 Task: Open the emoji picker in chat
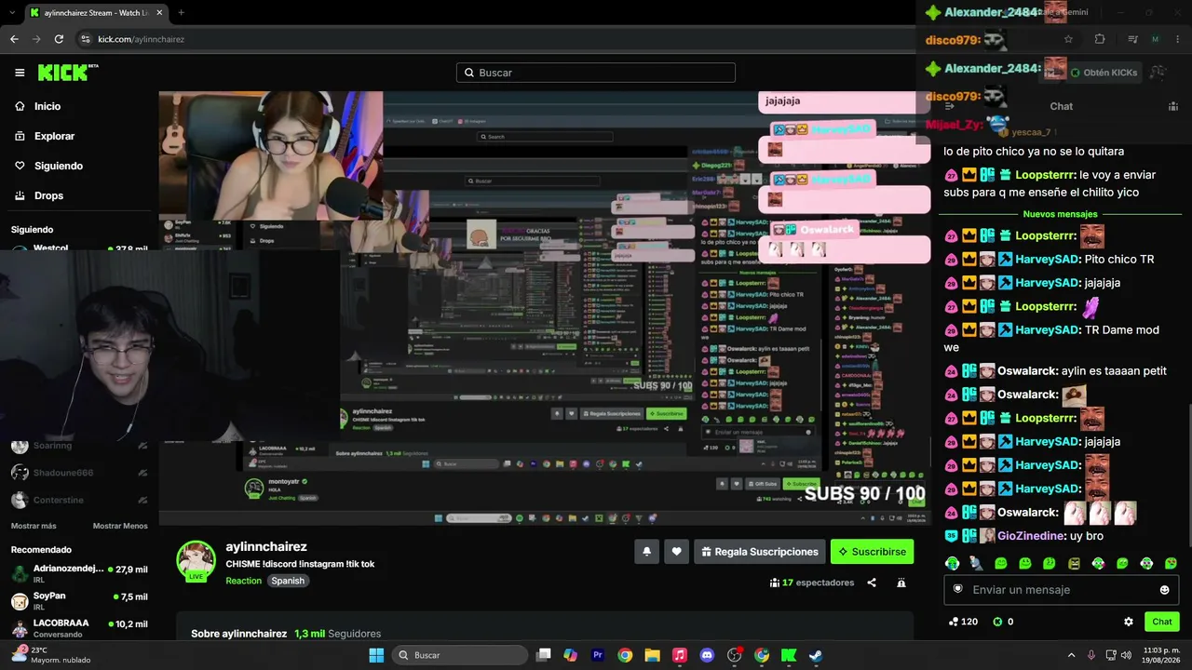[x=1164, y=590]
